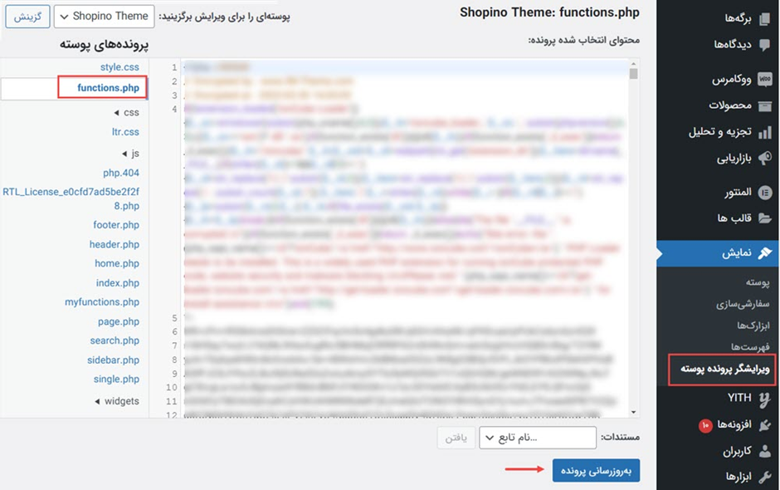This screenshot has width=780, height=490.
Task: Expand the widgets folder in theme files
Action: [x=117, y=401]
